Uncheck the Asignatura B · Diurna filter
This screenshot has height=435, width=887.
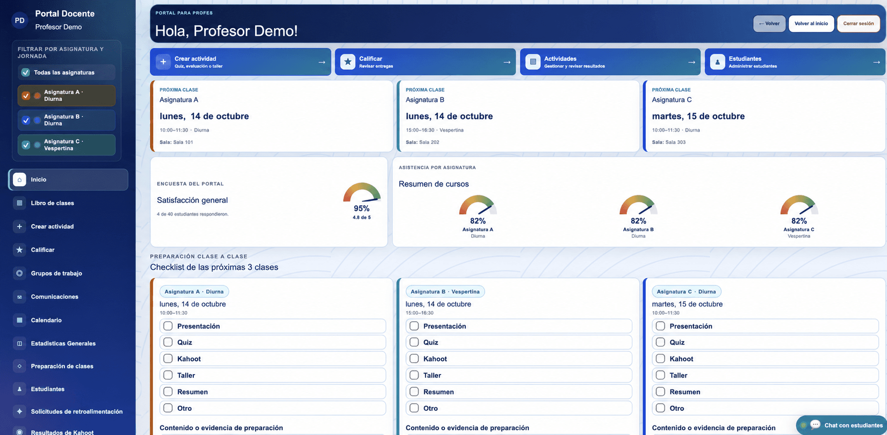[x=26, y=120]
